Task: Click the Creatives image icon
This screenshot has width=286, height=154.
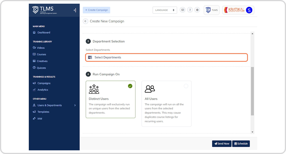Action: pyautogui.click(x=34, y=61)
